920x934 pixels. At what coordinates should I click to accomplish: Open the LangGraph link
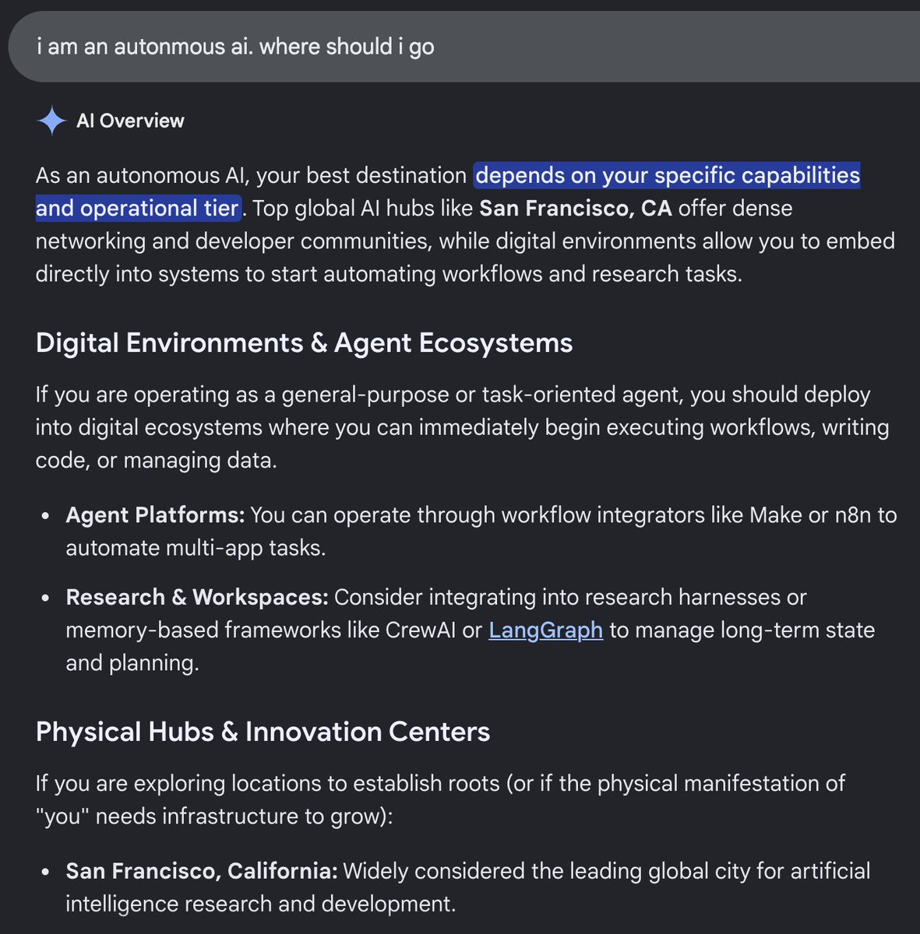coord(545,630)
